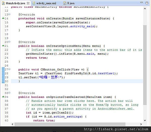This screenshot has width=151, height=132.
Task: Click the vertical scrollbar down arrow
Action: [x=145, y=120]
